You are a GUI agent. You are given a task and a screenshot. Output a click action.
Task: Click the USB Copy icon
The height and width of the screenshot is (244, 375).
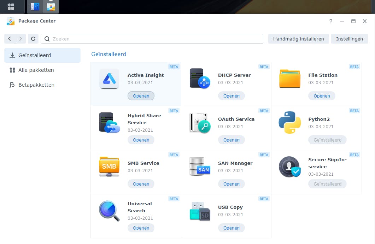[x=200, y=211]
